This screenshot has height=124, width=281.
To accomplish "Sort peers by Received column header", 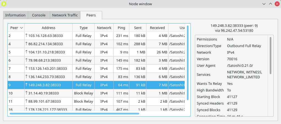I will tap(157, 28).
